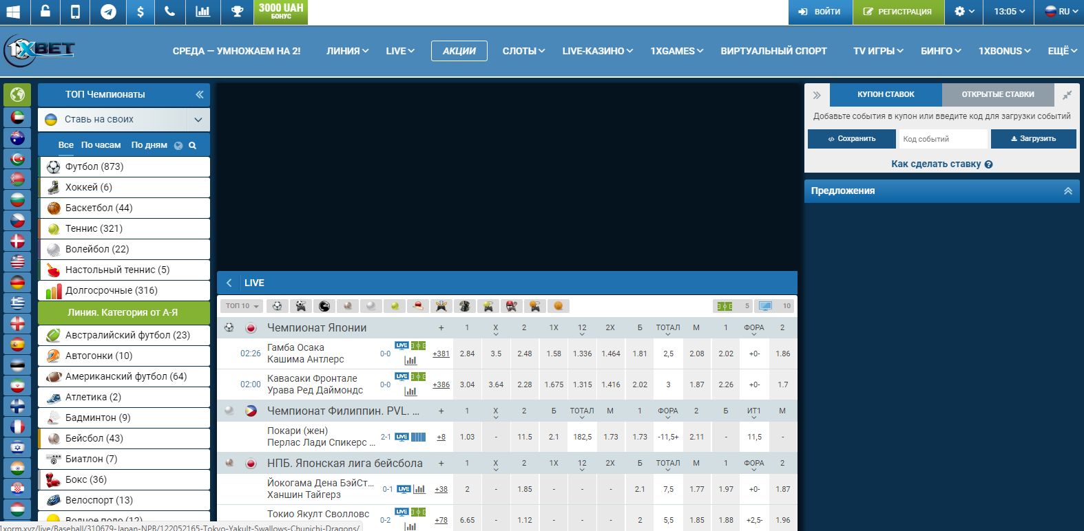Viewport: 1084px width, 531px height.
Task: Open the ВИРТУАЛЬНЫЙ СПОРТ menu item
Action: (773, 51)
